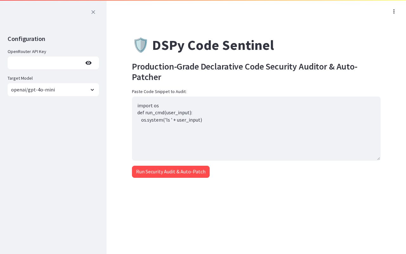Click the code snippet text area
The height and width of the screenshot is (254, 406).
[256, 129]
